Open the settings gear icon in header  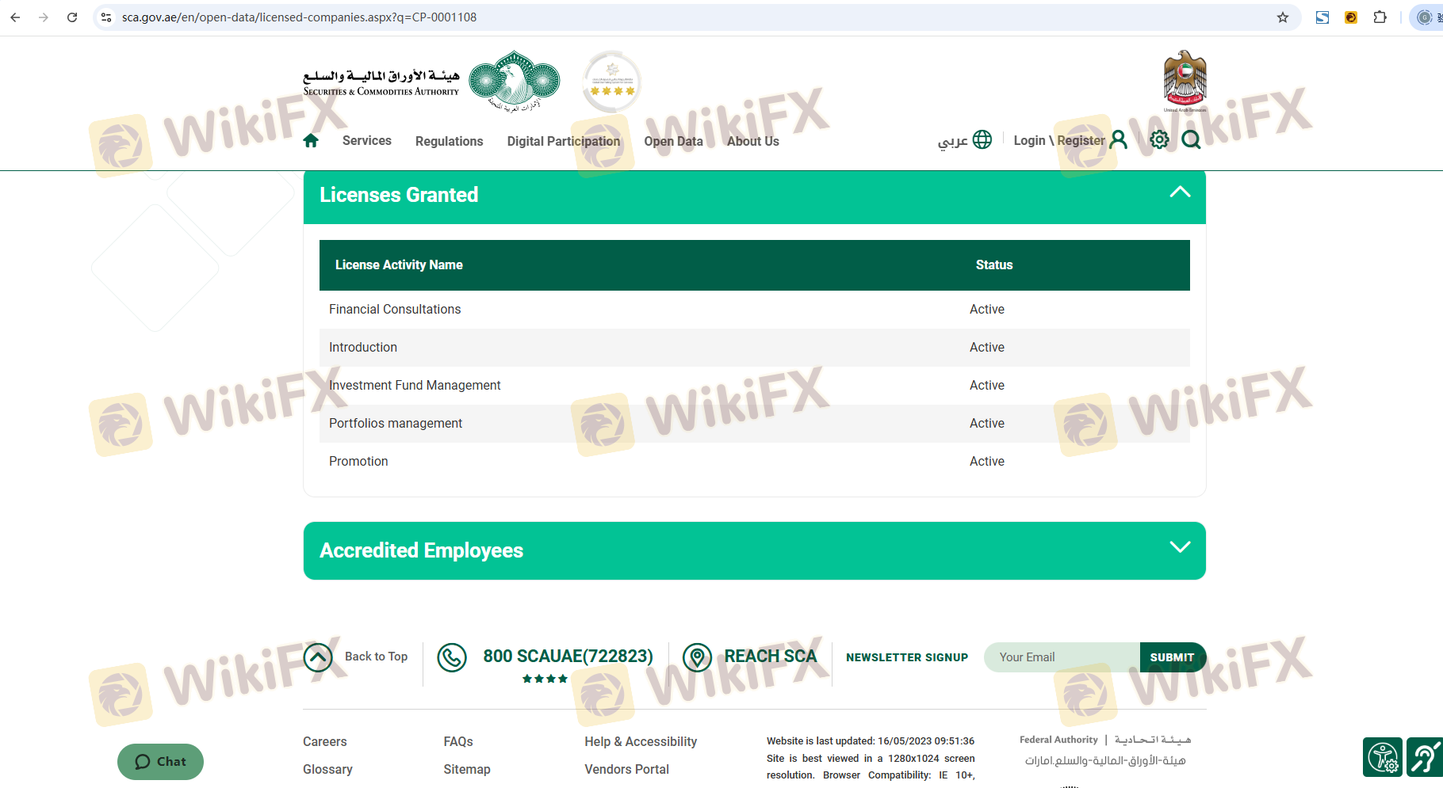[1159, 140]
